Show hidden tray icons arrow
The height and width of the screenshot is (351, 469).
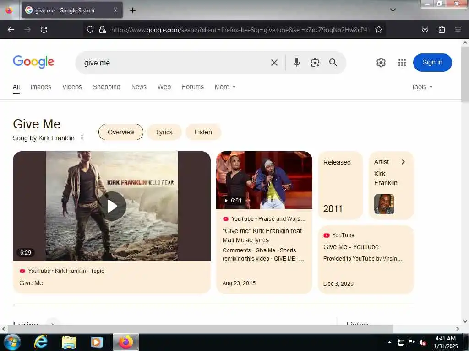(x=389, y=342)
